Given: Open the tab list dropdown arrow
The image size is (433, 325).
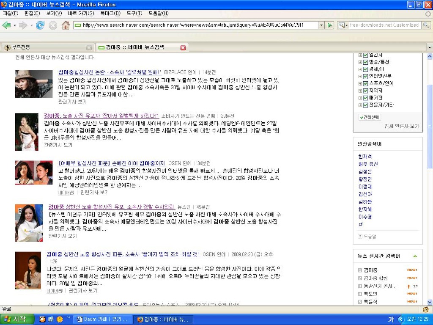Looking at the screenshot, I should [x=430, y=48].
